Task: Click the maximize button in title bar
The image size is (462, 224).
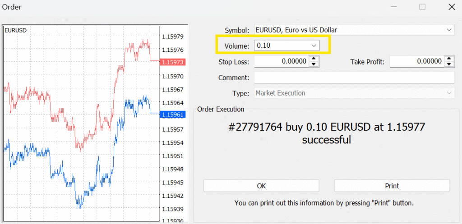Action: click(422, 7)
